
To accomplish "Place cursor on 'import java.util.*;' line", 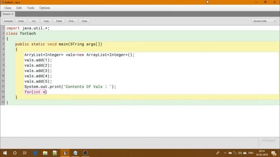I will 28,28.
